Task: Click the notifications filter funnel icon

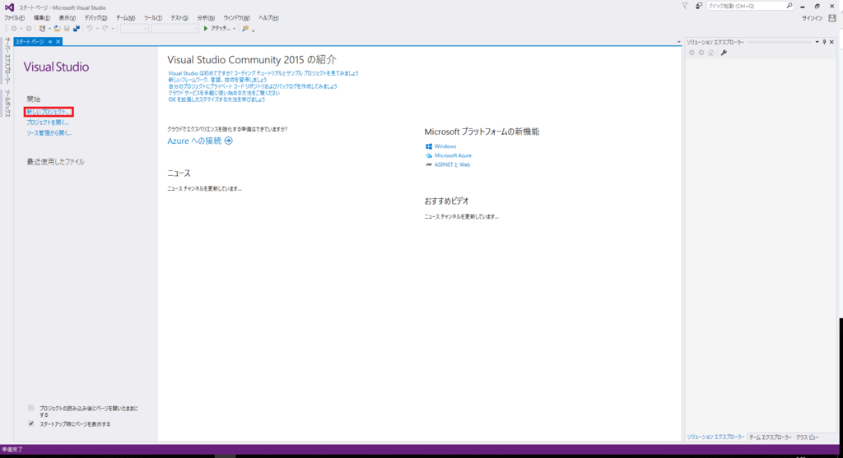Action: [684, 6]
